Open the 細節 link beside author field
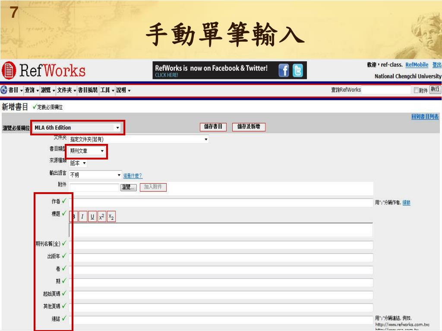The height and width of the screenshot is (331, 442). click(406, 203)
